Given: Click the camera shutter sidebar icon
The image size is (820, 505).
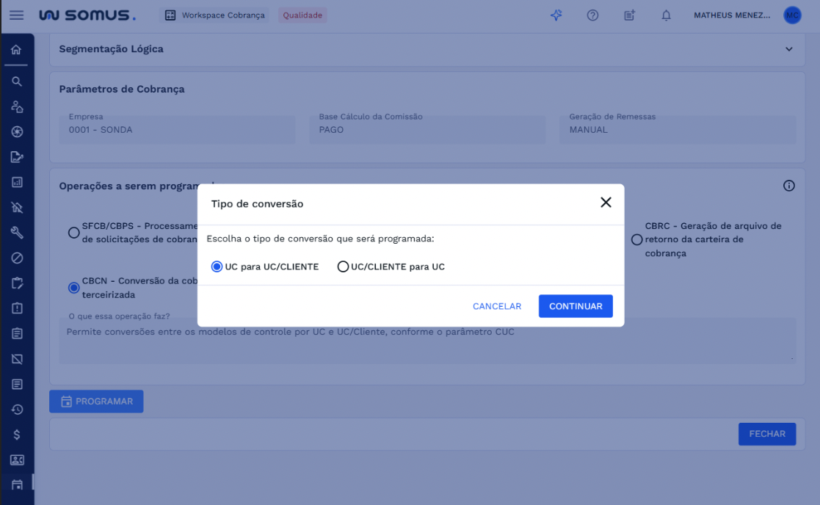Looking at the screenshot, I should point(17,131).
